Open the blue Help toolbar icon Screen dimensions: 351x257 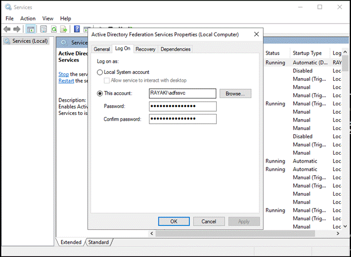[77, 29]
